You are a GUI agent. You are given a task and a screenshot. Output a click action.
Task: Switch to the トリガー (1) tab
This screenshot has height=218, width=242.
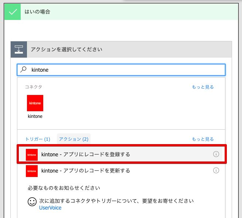coord(38,139)
